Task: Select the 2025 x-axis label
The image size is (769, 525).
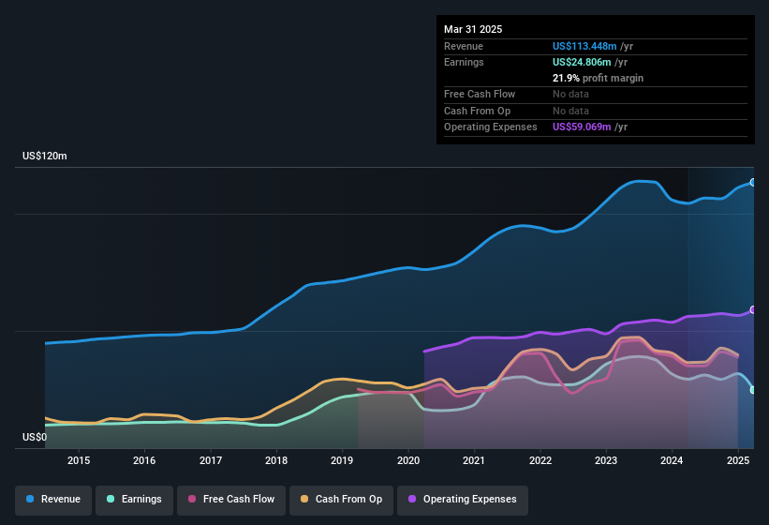Action: [737, 460]
